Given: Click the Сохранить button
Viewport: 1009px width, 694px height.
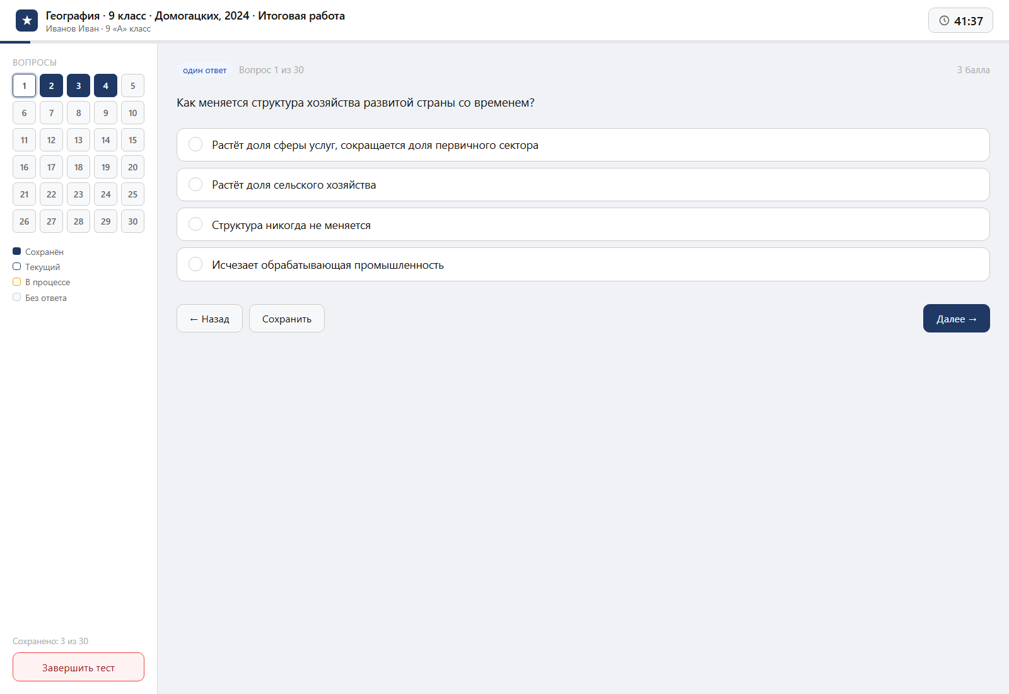Looking at the screenshot, I should 287,319.
